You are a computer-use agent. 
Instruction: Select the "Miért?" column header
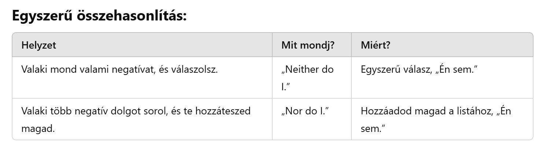click(x=376, y=45)
